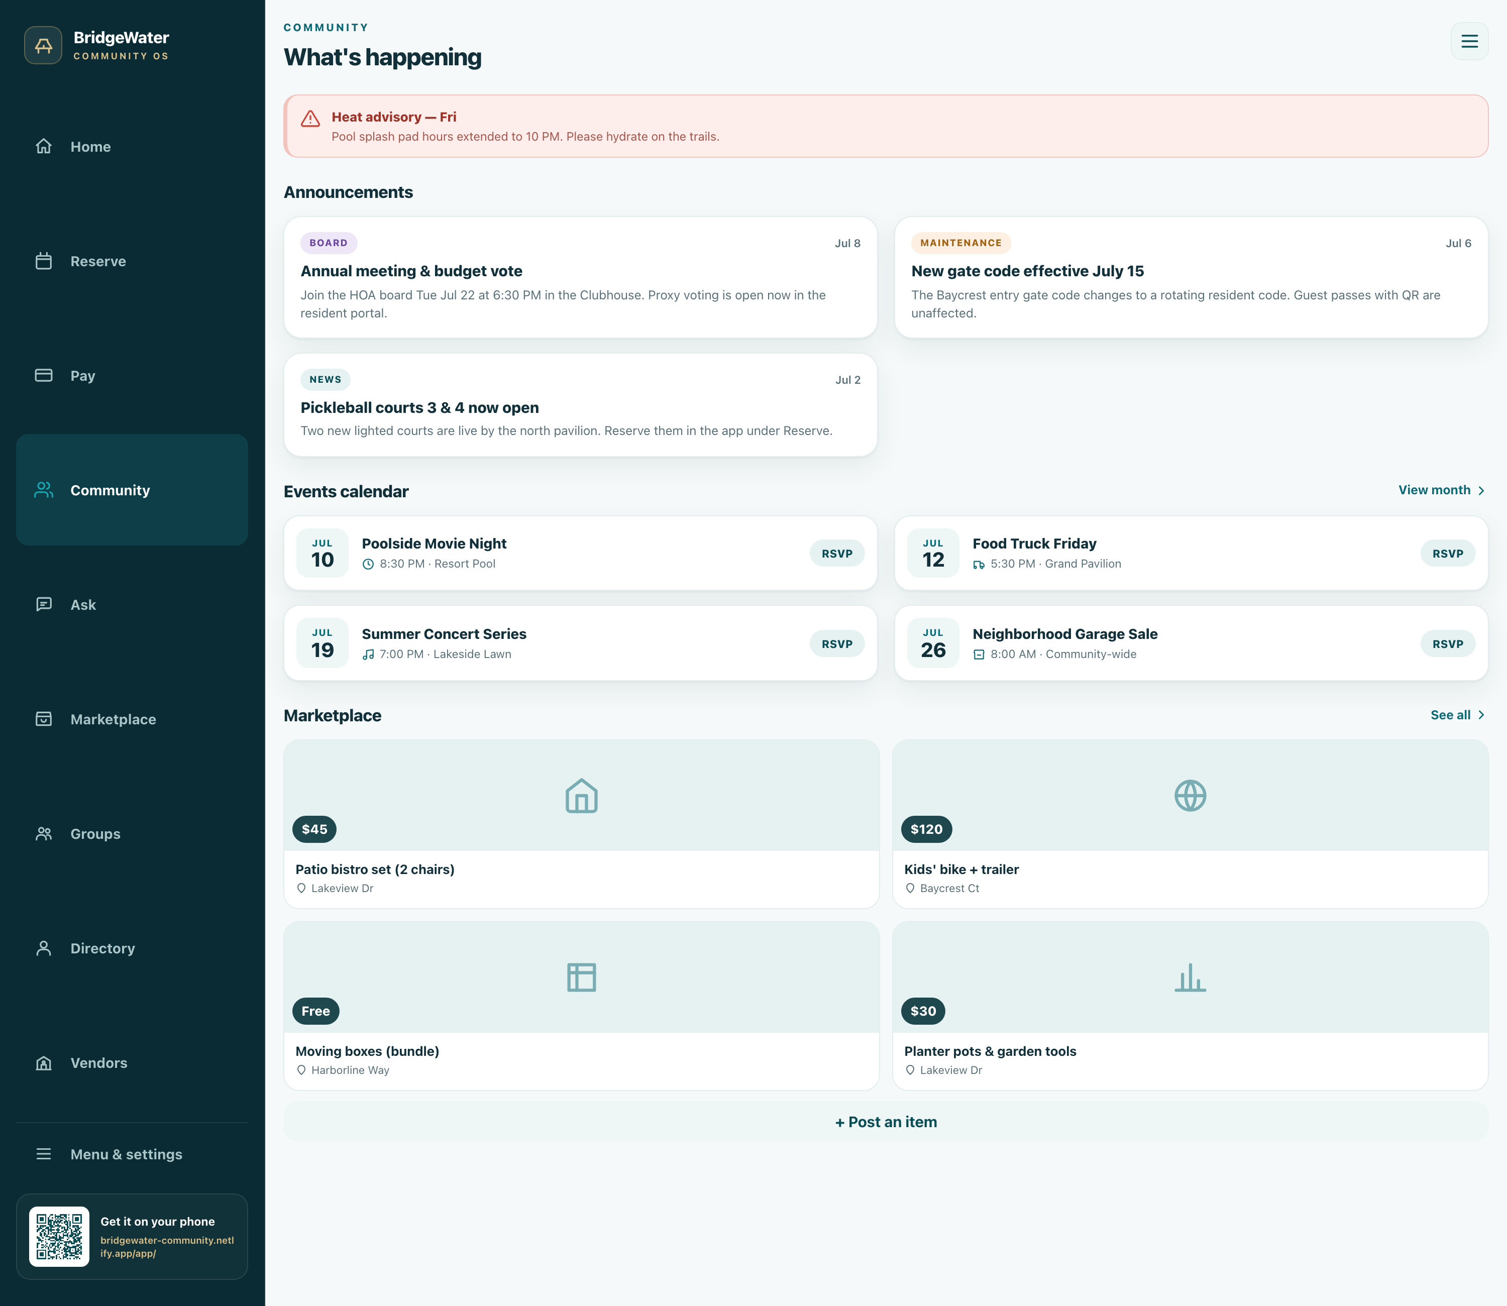Click the $120 price badge

[926, 829]
